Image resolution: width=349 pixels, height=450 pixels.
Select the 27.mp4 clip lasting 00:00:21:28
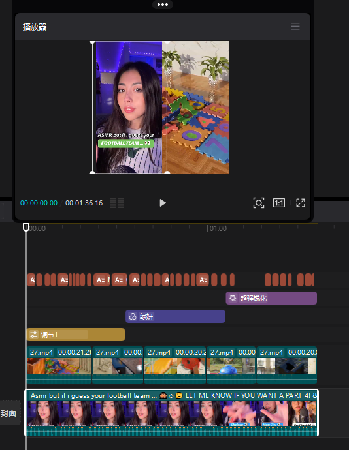(x=59, y=365)
